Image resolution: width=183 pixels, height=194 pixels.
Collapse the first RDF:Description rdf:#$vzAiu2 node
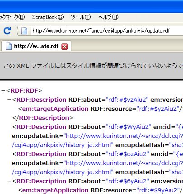coord(9,100)
